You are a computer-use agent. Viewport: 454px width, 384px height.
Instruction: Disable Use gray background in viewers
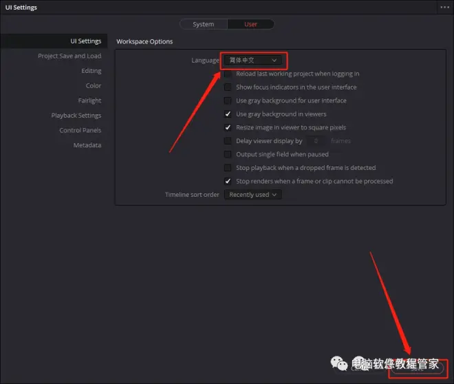coord(228,114)
